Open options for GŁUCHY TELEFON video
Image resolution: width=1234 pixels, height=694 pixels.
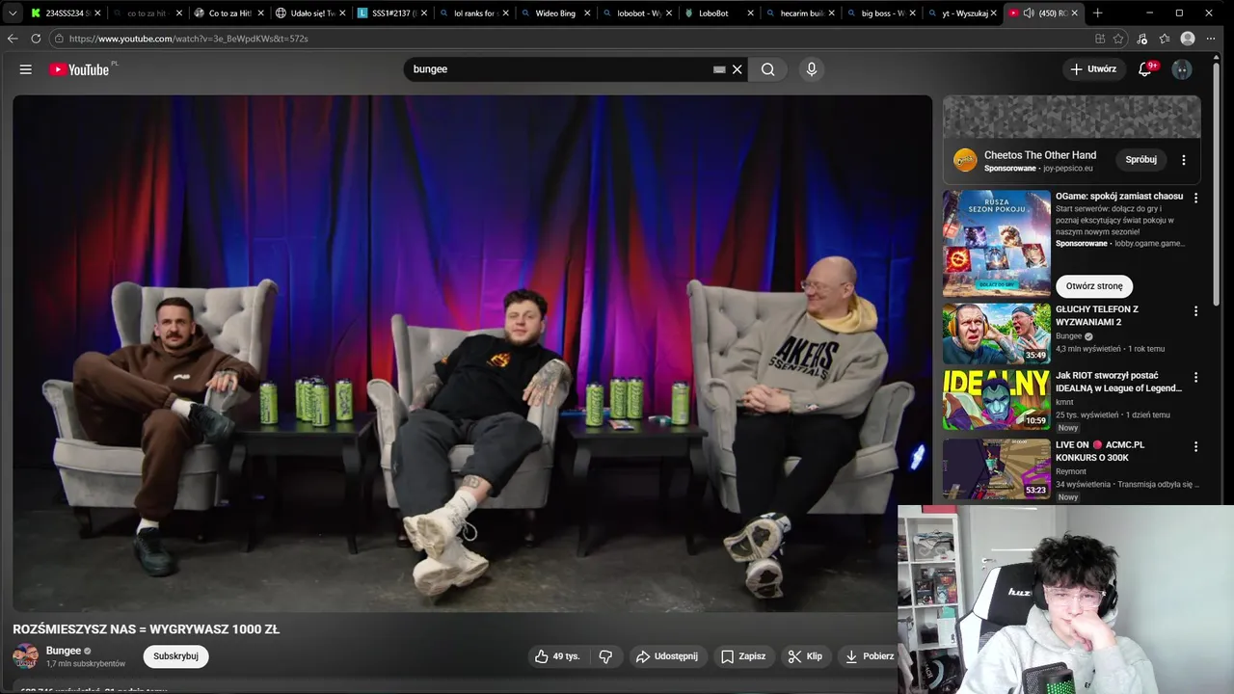click(1195, 311)
